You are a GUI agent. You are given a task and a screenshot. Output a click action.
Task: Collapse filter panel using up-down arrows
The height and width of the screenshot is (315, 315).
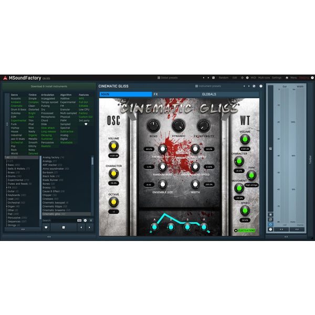pyautogui.click(x=7, y=124)
